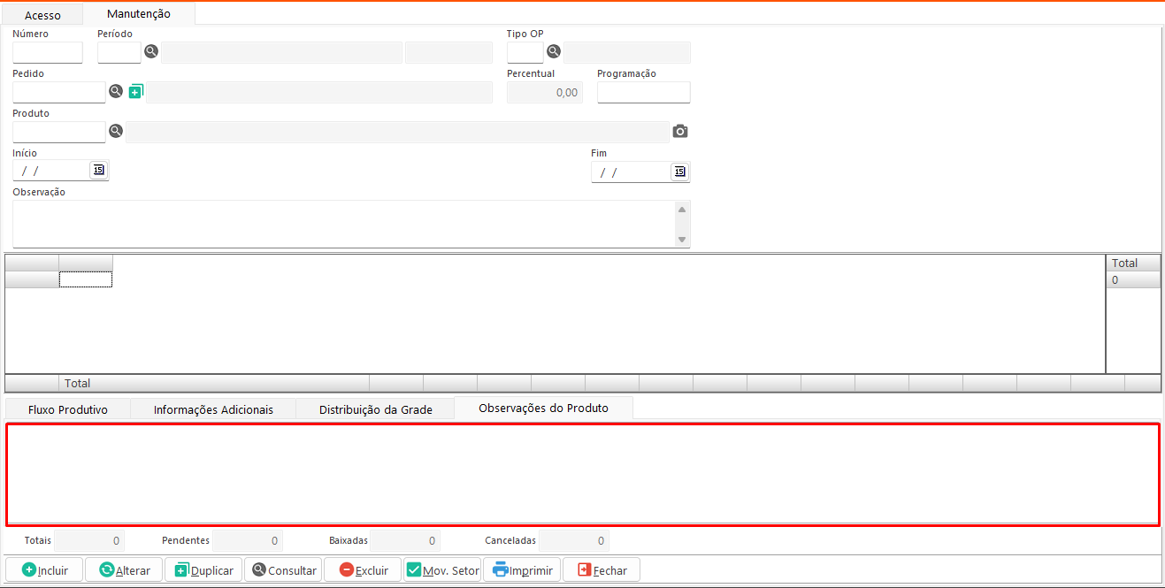
Task: Click the green add icon beside Pedido
Action: pos(135,91)
